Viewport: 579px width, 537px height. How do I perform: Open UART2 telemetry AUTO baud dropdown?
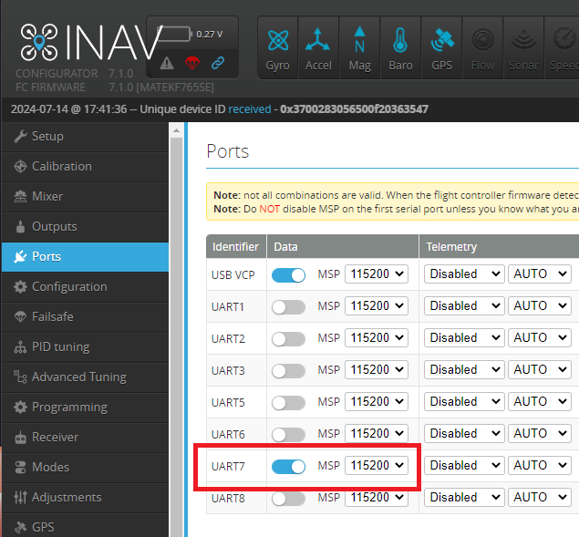point(540,338)
